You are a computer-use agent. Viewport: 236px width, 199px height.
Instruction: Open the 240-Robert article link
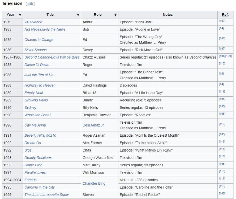[33, 22]
